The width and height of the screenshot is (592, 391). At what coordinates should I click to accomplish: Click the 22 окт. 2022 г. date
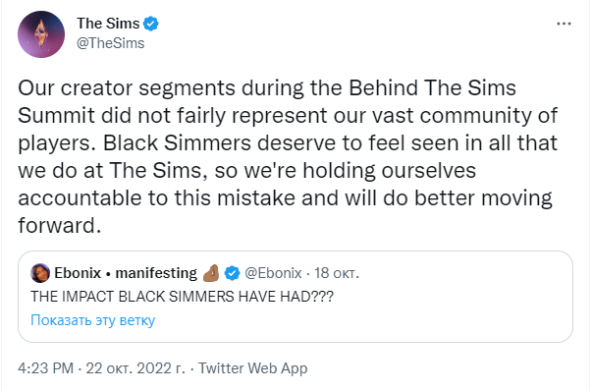click(x=135, y=368)
